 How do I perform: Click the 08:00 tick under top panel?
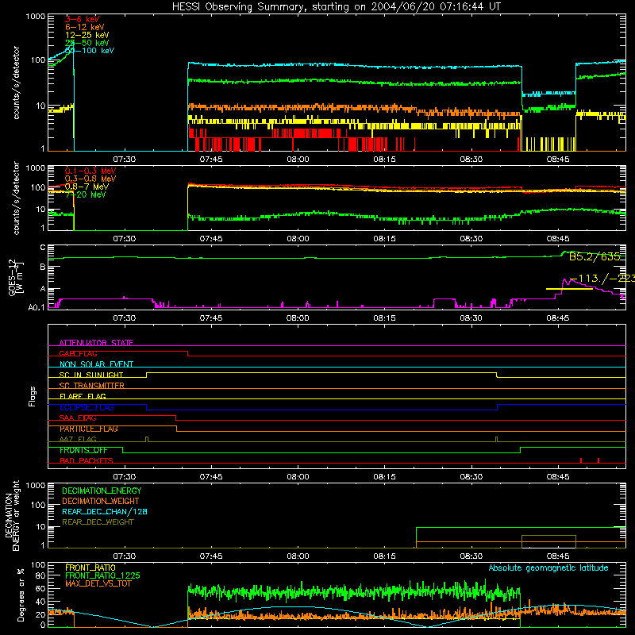click(298, 160)
